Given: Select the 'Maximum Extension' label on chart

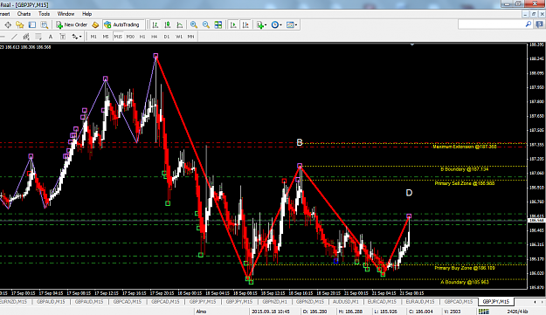Looking at the screenshot, I should click(x=465, y=147).
